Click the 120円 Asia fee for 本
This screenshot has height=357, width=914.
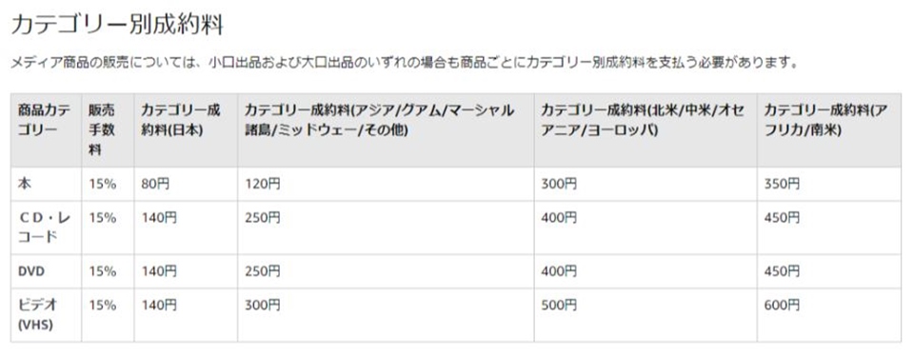pos(262,185)
